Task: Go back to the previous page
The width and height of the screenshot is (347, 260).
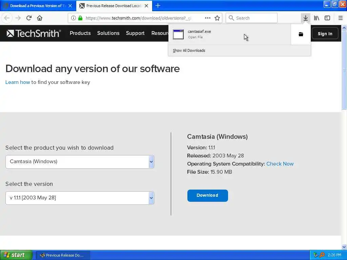Action: tap(7, 18)
